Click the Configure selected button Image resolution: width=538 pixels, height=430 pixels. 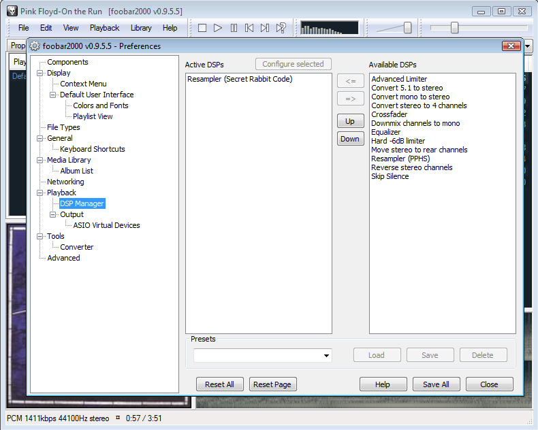(x=293, y=64)
